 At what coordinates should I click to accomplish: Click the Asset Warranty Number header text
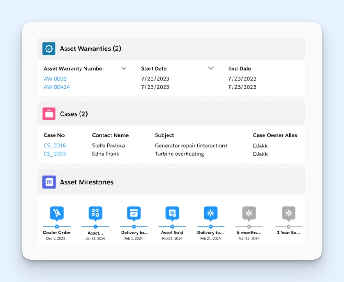coord(74,68)
